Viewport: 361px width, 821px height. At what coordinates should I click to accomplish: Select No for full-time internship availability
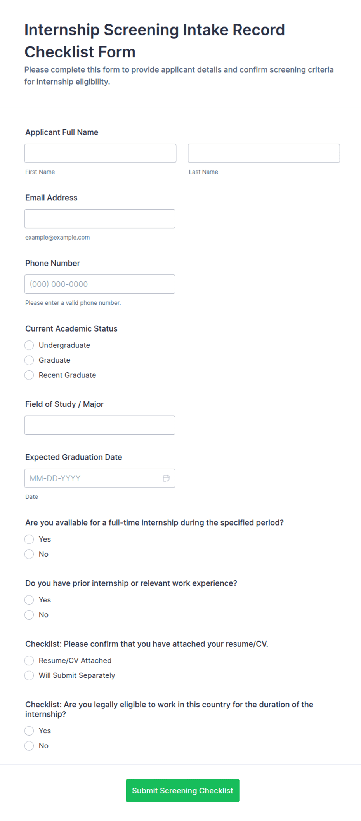[29, 554]
